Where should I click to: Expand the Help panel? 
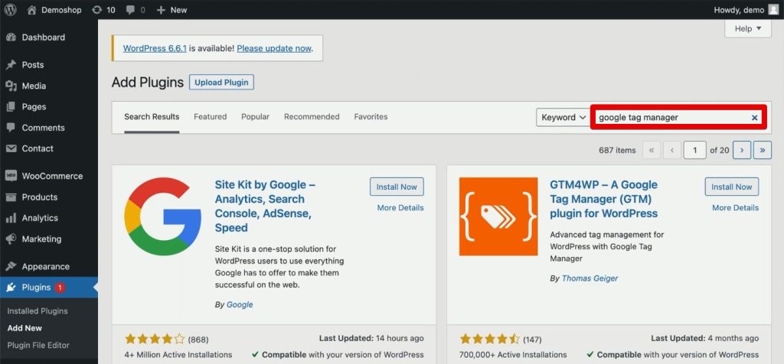tap(748, 29)
